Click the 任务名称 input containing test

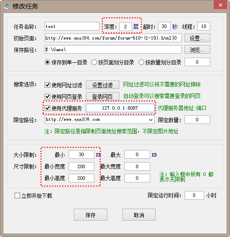coord(72,26)
